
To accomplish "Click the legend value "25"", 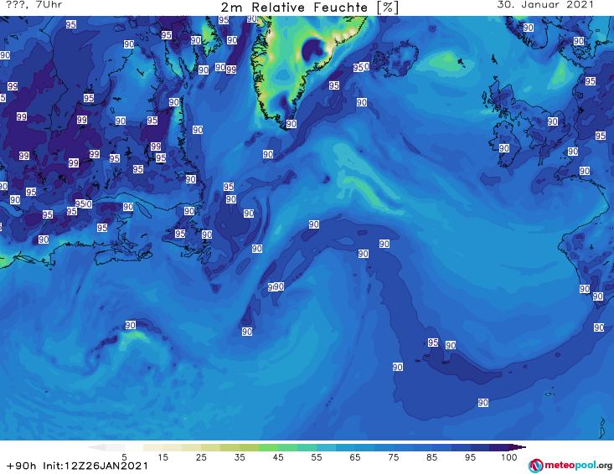I will (x=201, y=457).
